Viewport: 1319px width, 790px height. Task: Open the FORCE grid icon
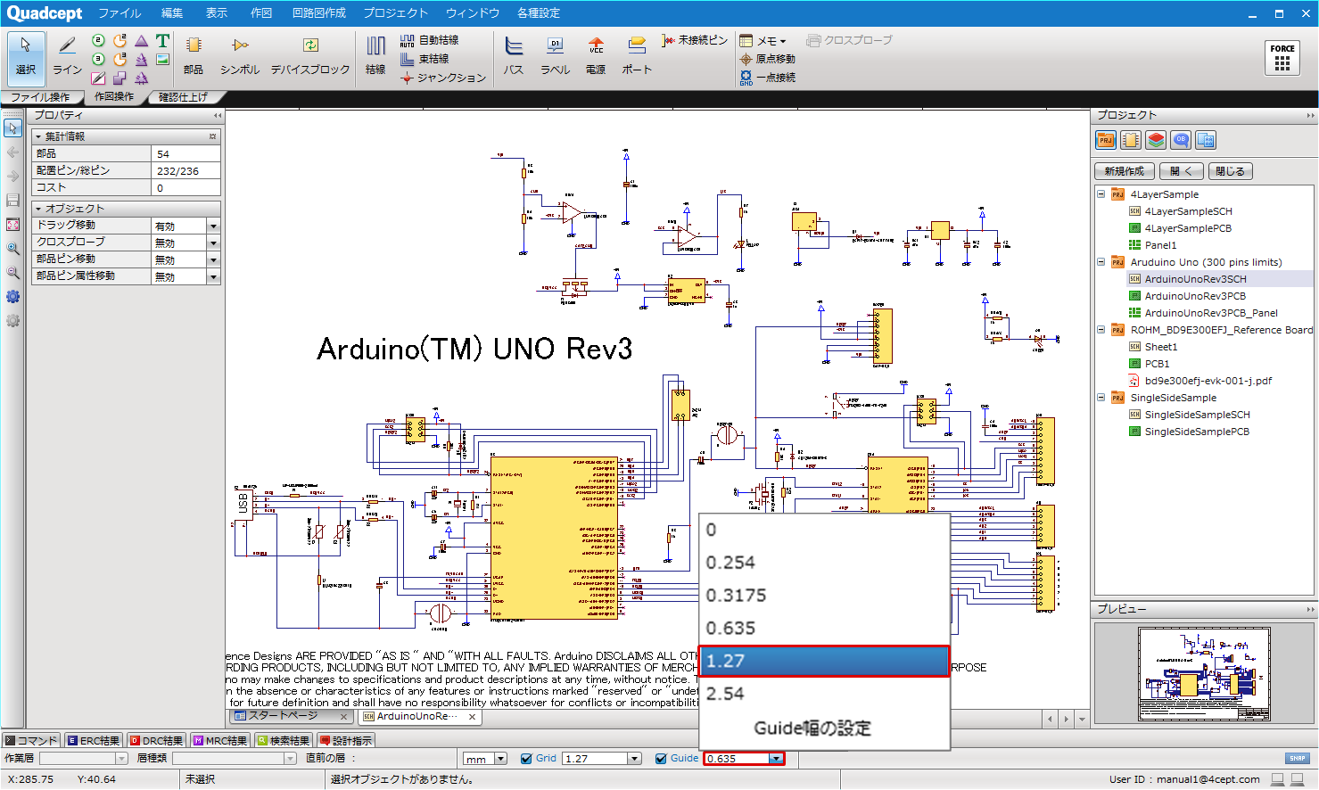1282,58
